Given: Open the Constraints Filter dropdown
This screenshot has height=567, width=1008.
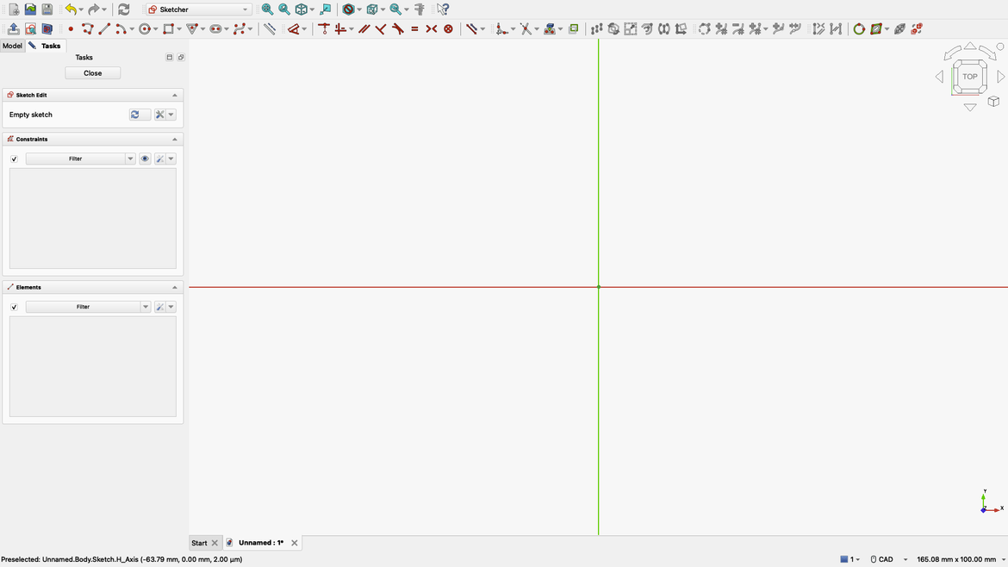Looking at the screenshot, I should click(130, 159).
